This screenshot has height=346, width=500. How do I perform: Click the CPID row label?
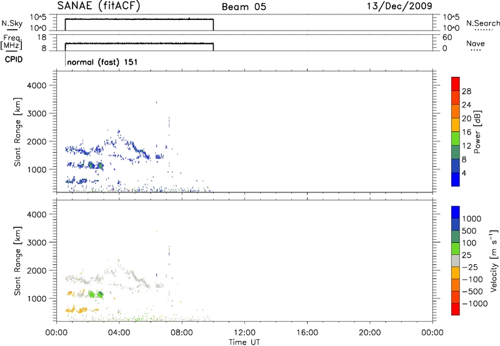pos(13,59)
